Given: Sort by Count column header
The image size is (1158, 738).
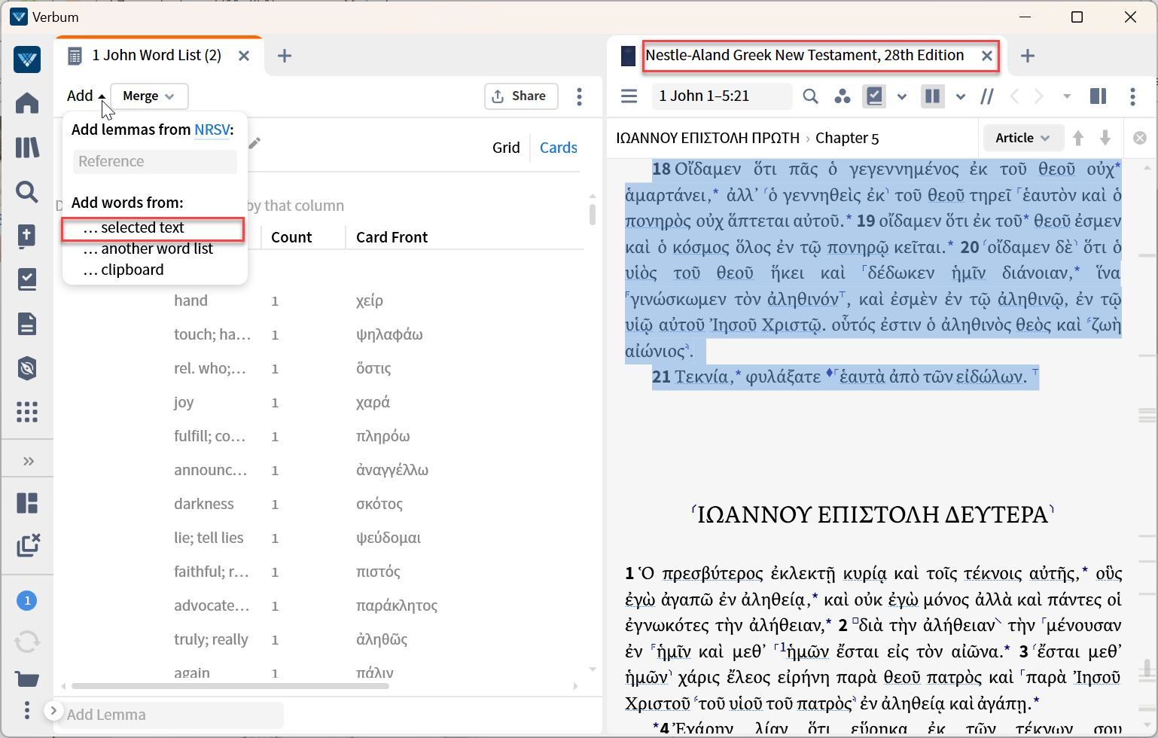Looking at the screenshot, I should 291,237.
